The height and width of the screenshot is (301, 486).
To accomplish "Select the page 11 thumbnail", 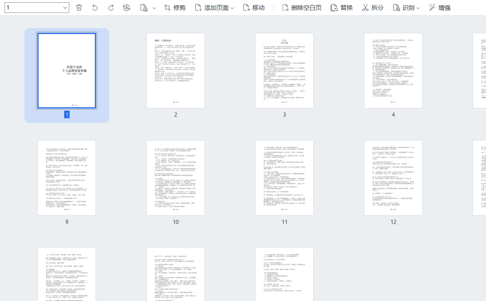I will click(x=284, y=178).
